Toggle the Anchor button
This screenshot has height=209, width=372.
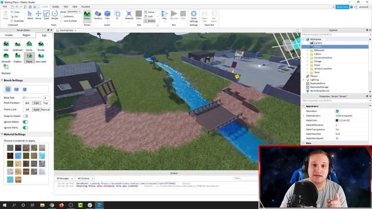click(150, 21)
